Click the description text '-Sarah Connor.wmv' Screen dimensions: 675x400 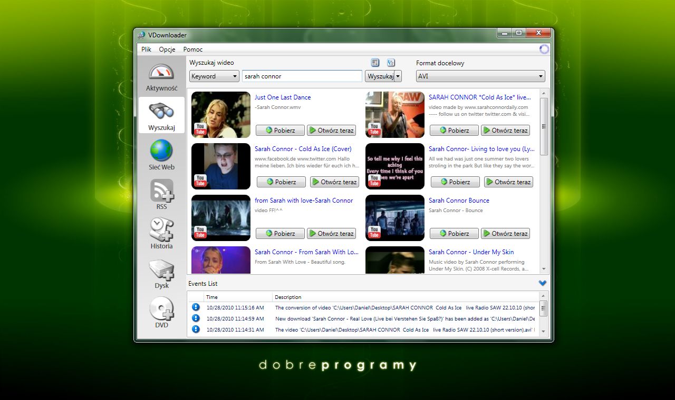click(277, 107)
